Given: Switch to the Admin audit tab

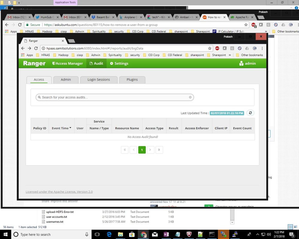Looking at the screenshot, I should point(66,80).
